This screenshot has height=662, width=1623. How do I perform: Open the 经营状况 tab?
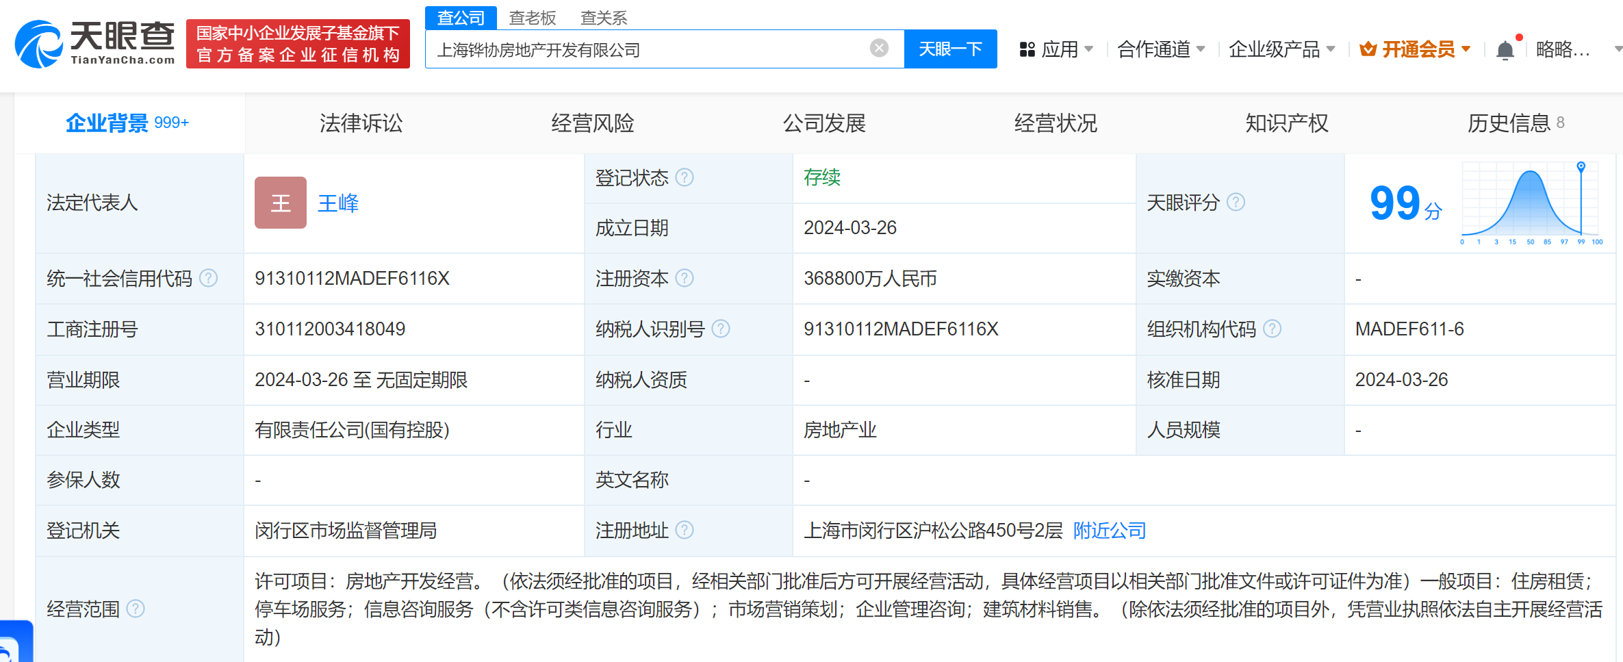1056,123
